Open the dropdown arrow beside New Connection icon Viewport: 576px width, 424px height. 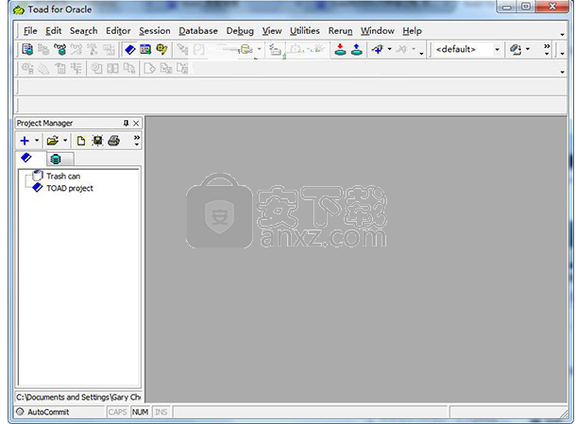[x=389, y=49]
